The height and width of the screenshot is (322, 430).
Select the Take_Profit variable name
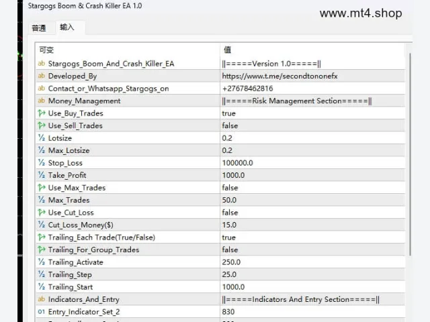click(x=67, y=175)
